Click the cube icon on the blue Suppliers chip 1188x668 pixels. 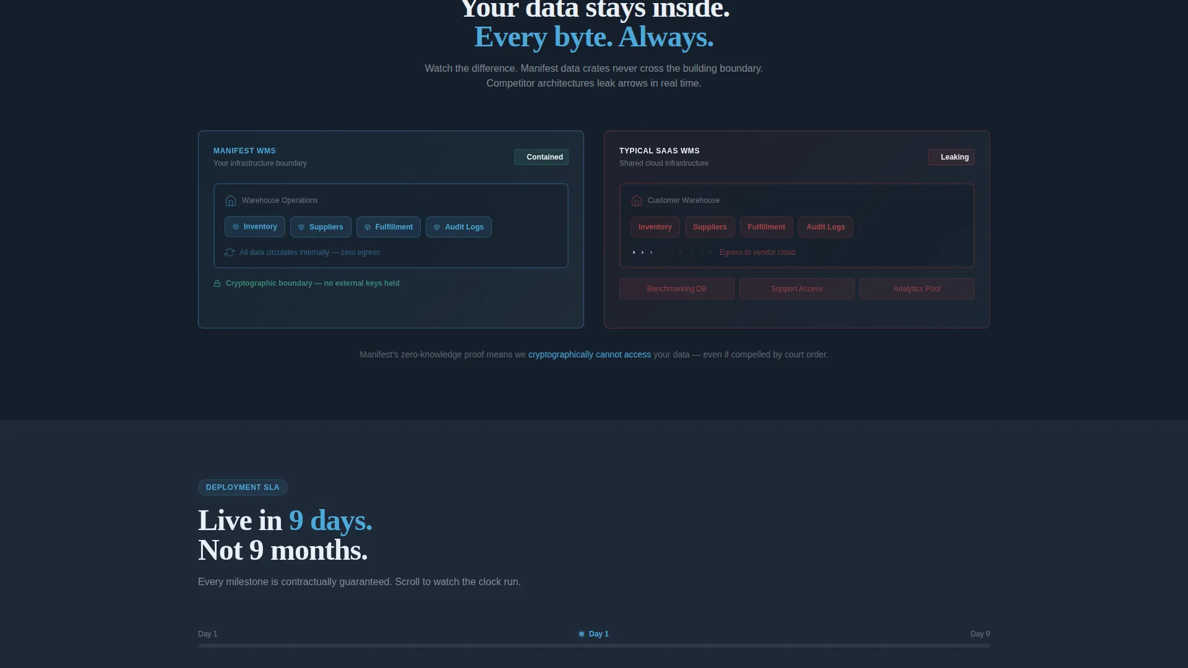301,227
